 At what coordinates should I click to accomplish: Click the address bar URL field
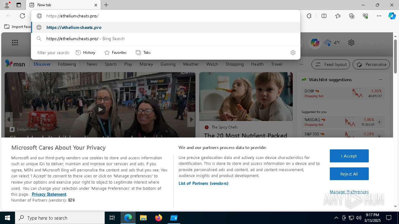(x=166, y=16)
